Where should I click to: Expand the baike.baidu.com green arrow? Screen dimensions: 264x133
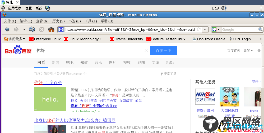[x=99, y=111]
